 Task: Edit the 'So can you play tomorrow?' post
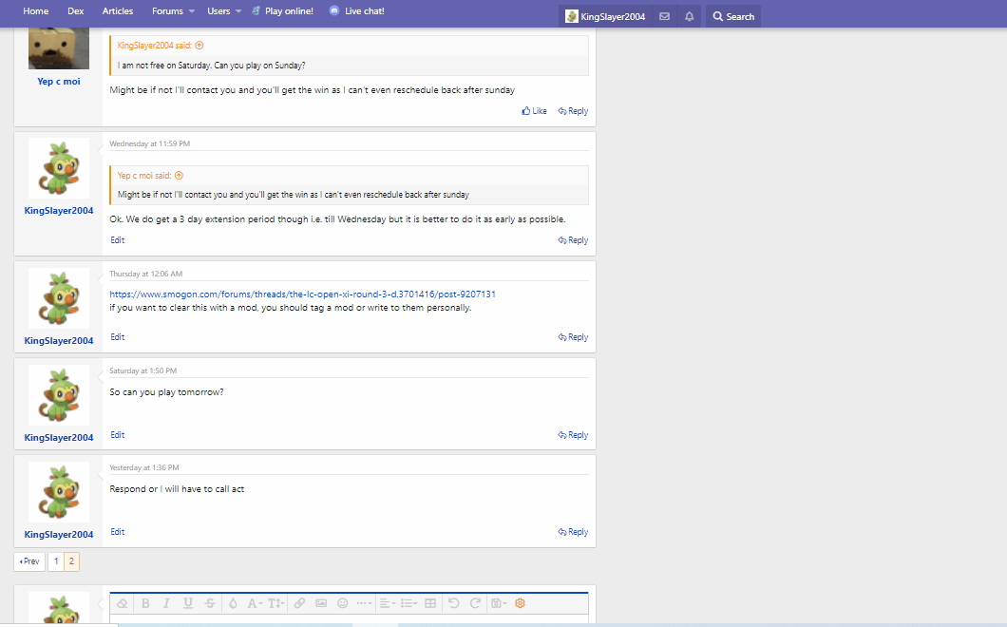click(x=118, y=435)
